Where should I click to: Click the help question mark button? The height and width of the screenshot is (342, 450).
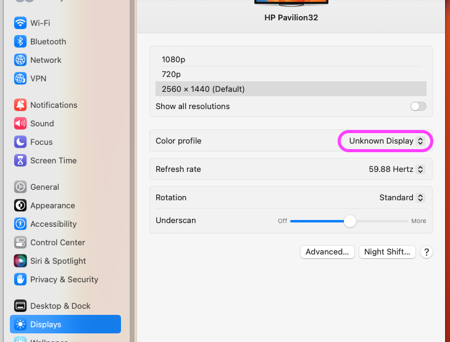click(x=427, y=252)
